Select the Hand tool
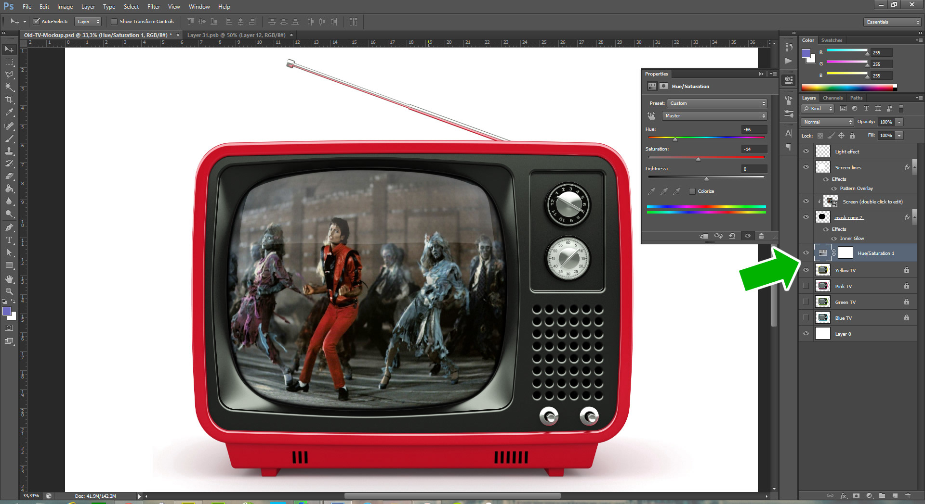Viewport: 925px width, 504px height. (9, 279)
